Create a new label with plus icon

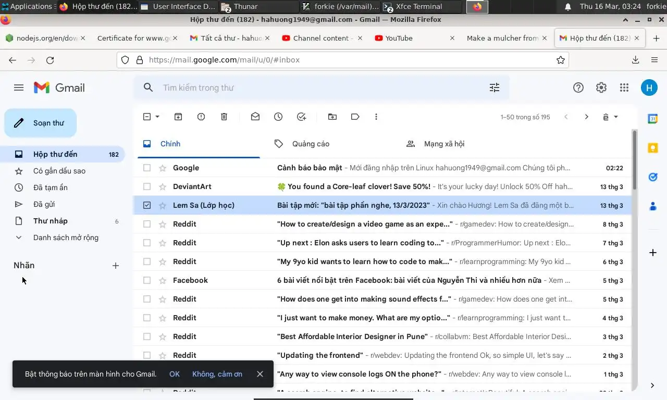116,266
